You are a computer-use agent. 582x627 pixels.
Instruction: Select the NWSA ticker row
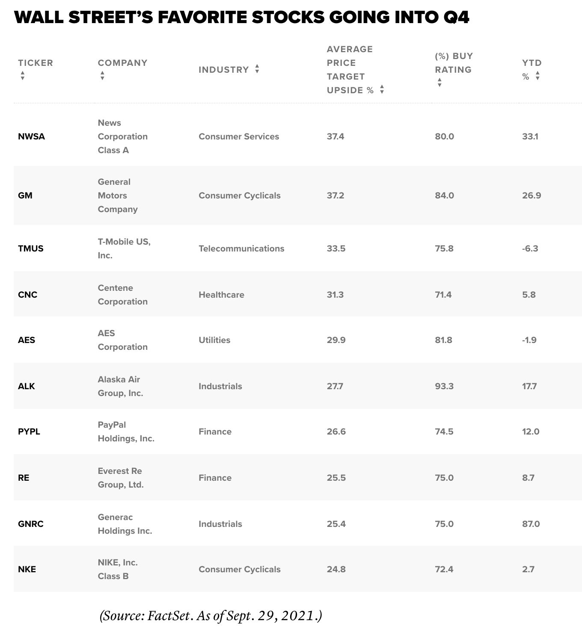pyautogui.click(x=297, y=136)
